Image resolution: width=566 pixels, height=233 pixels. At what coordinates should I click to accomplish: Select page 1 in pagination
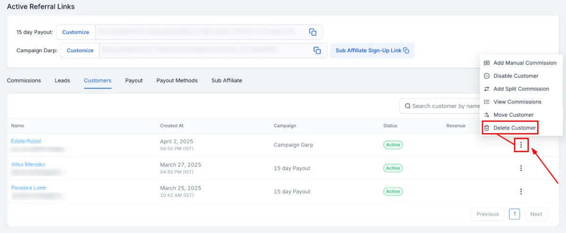click(x=515, y=214)
